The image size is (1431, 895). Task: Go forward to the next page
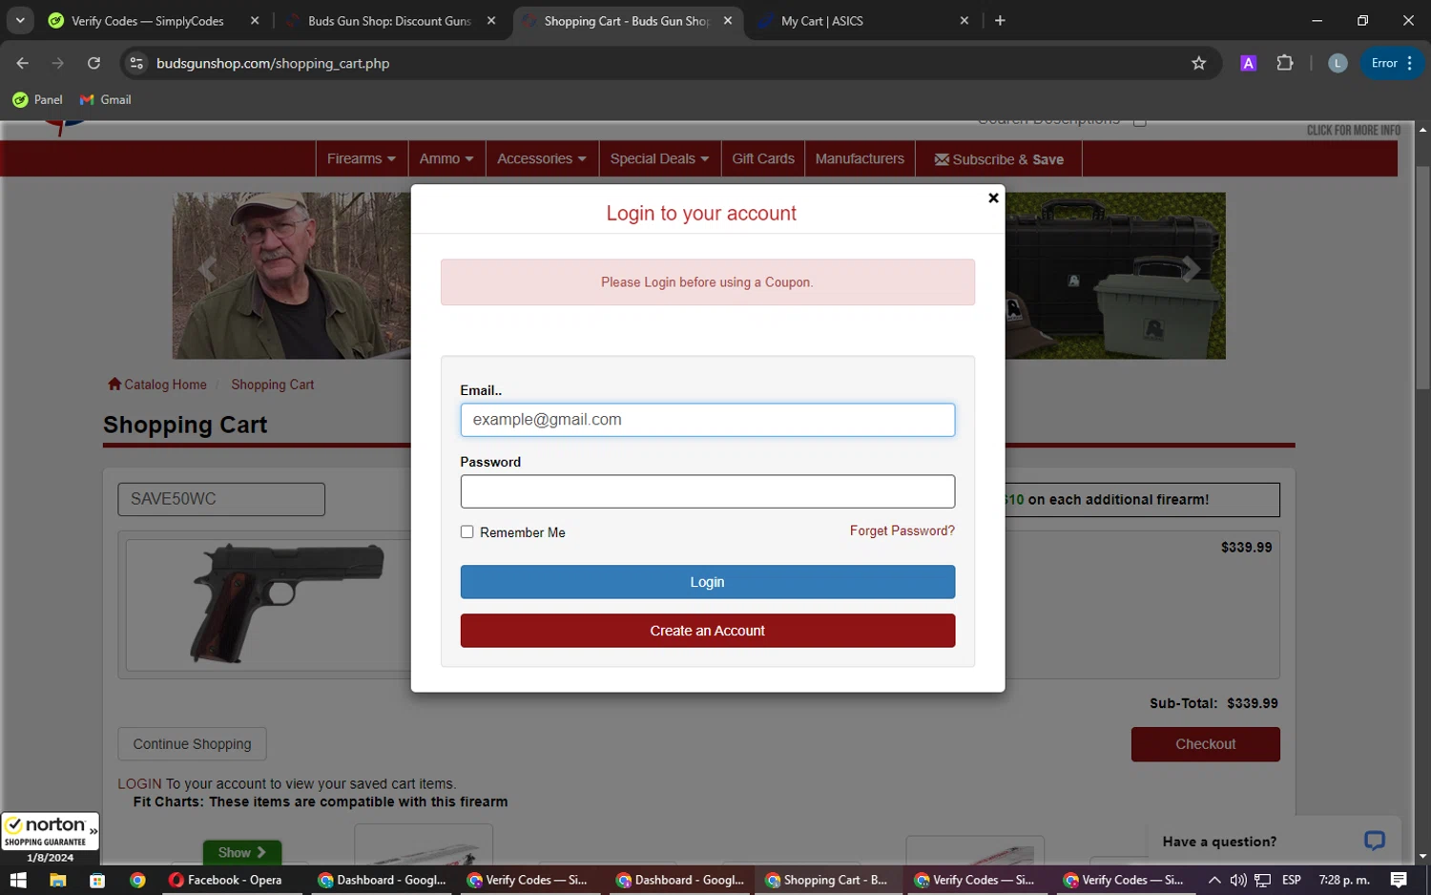[x=58, y=63]
